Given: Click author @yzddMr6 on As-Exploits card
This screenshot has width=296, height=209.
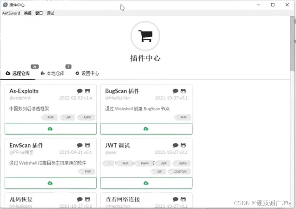Looking at the screenshot, I should [x=20, y=98].
